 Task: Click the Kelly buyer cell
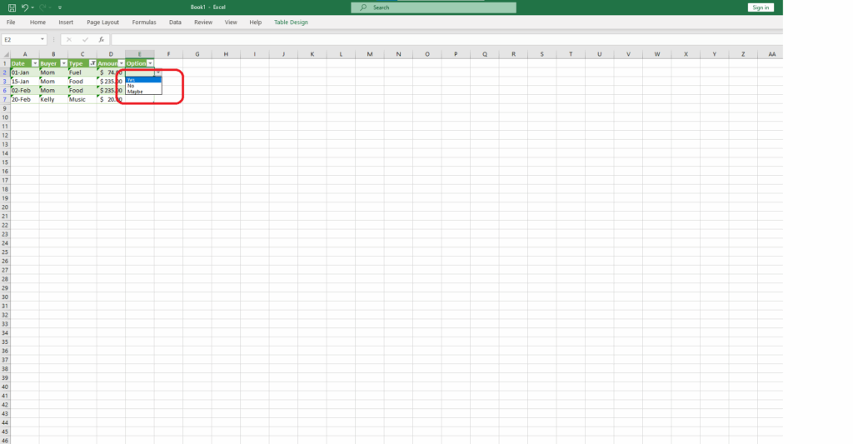click(53, 100)
